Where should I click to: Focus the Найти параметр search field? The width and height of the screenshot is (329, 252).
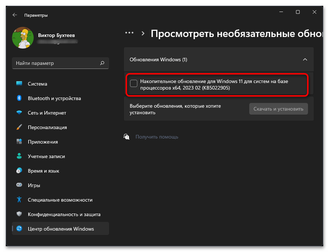(61, 63)
